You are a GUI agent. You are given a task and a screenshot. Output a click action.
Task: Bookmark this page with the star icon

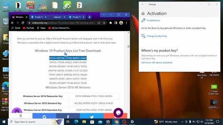tap(104, 23)
